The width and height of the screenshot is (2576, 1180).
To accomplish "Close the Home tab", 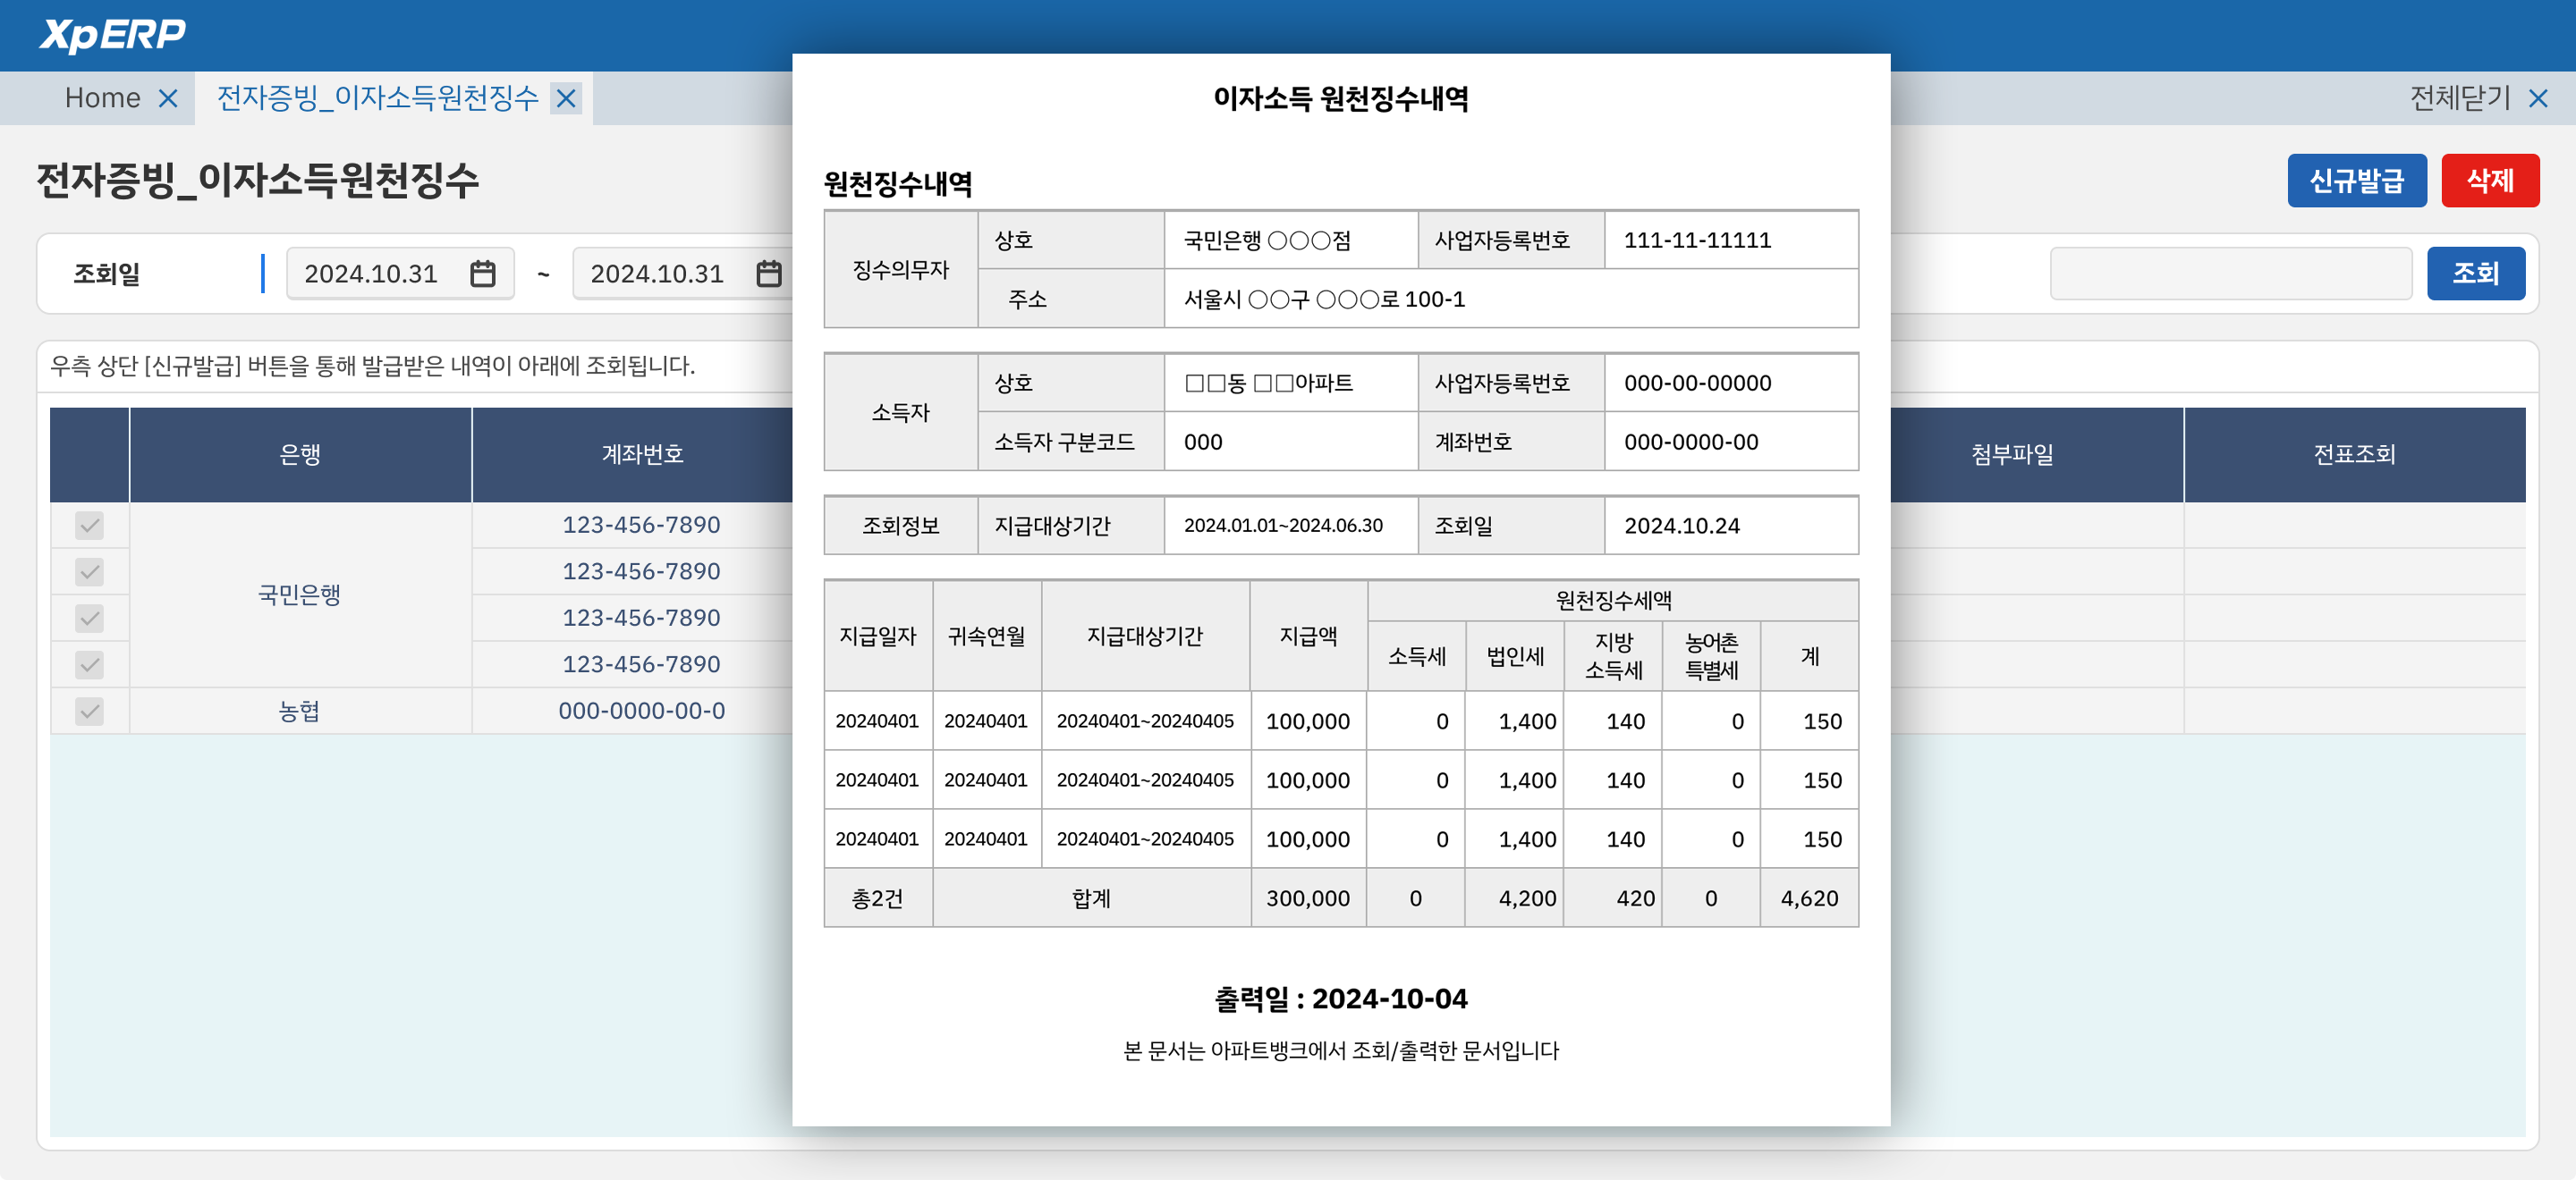I will click(x=168, y=98).
